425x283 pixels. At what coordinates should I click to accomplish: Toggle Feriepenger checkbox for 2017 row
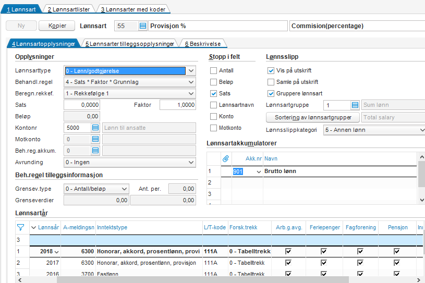click(324, 263)
